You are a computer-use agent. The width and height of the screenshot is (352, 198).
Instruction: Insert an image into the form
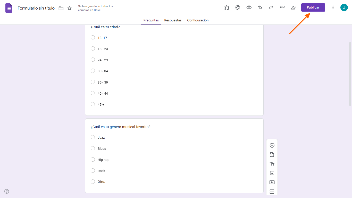272,173
